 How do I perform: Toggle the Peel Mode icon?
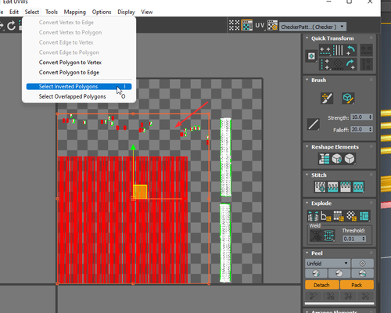(x=339, y=273)
